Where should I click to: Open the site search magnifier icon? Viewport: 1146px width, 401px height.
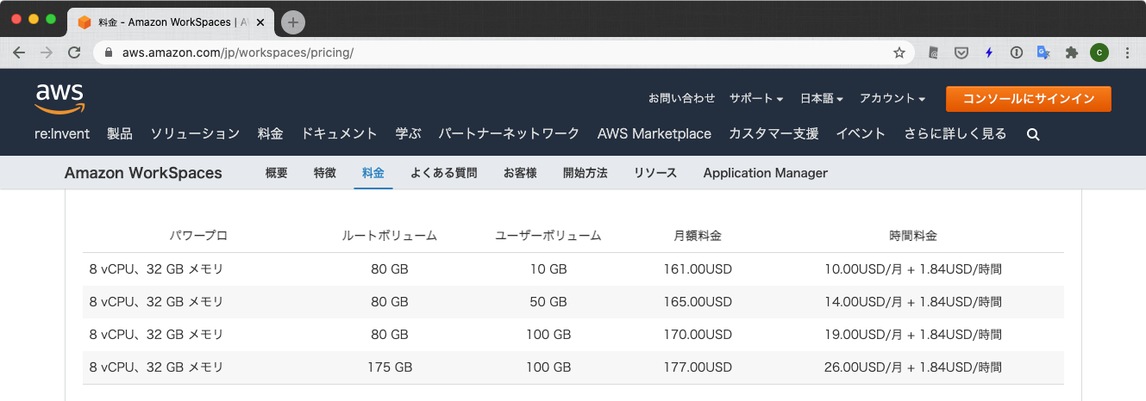click(x=1033, y=134)
